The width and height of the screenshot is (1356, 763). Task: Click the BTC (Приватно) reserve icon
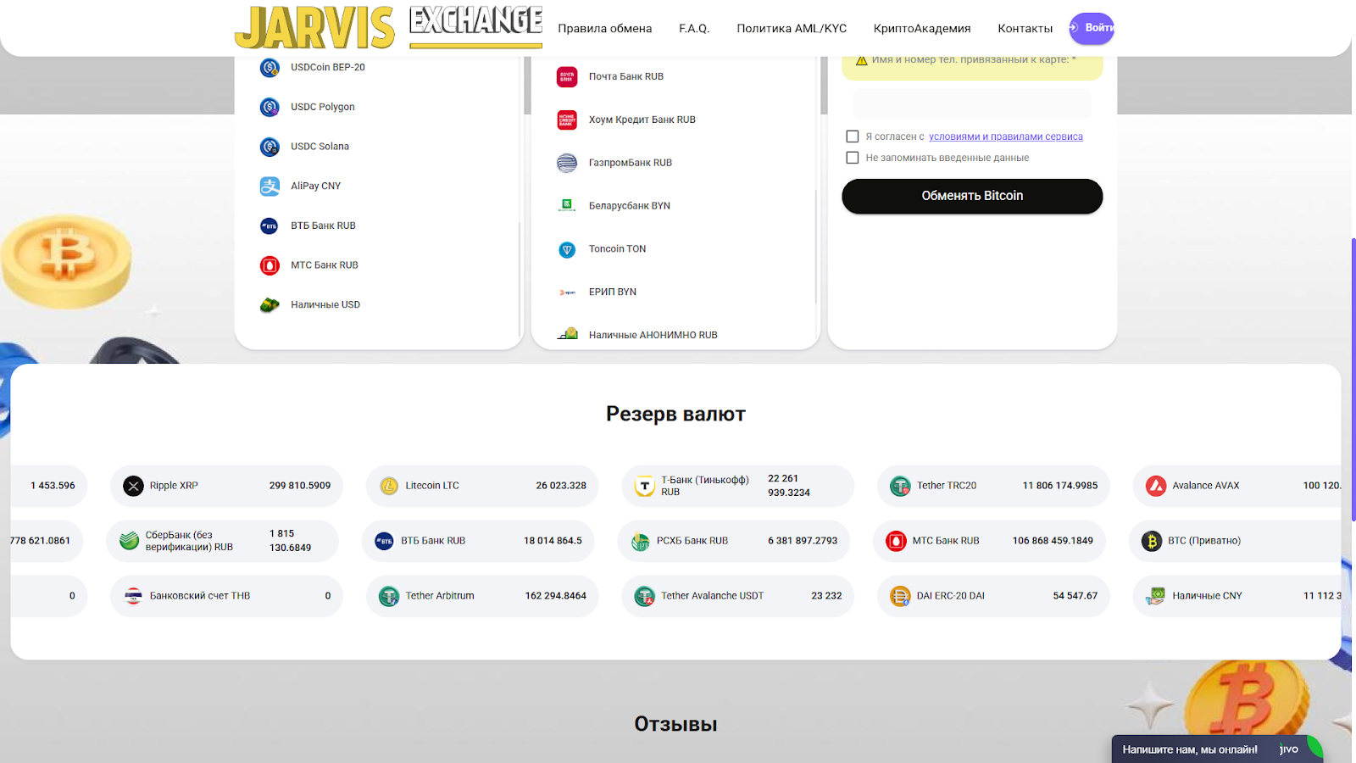tap(1152, 541)
